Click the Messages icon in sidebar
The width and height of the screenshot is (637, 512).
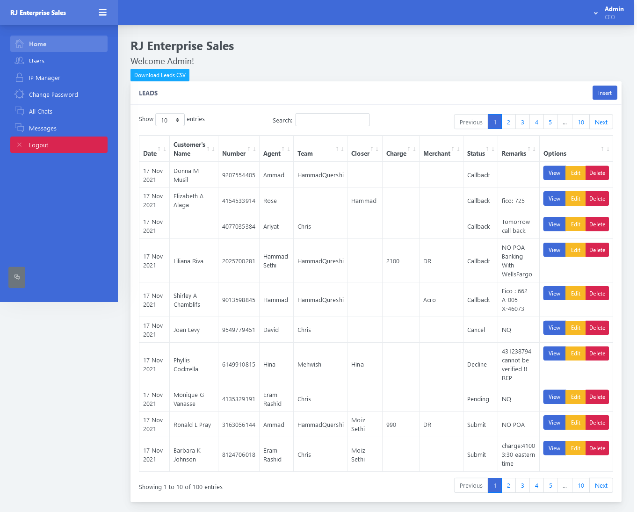pyautogui.click(x=19, y=128)
